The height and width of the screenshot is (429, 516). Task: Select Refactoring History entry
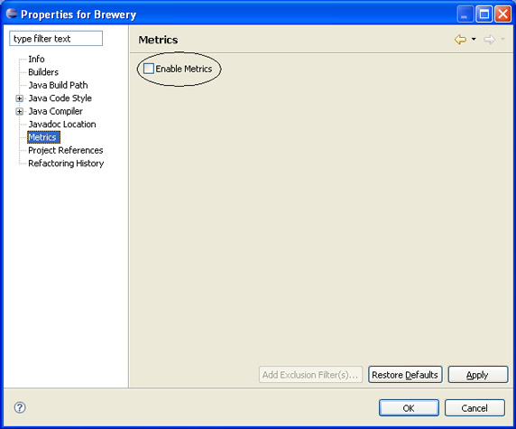tap(66, 163)
